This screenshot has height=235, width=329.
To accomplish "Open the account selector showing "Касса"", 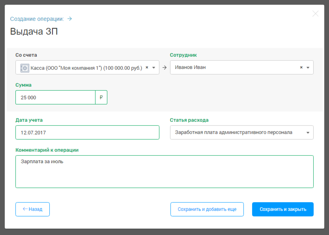I will (x=85, y=67).
